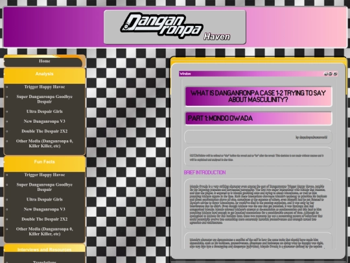This screenshot has width=350, height=263.
Task: Click the Part 1: Mondo Owada heading
Action: (x=258, y=118)
